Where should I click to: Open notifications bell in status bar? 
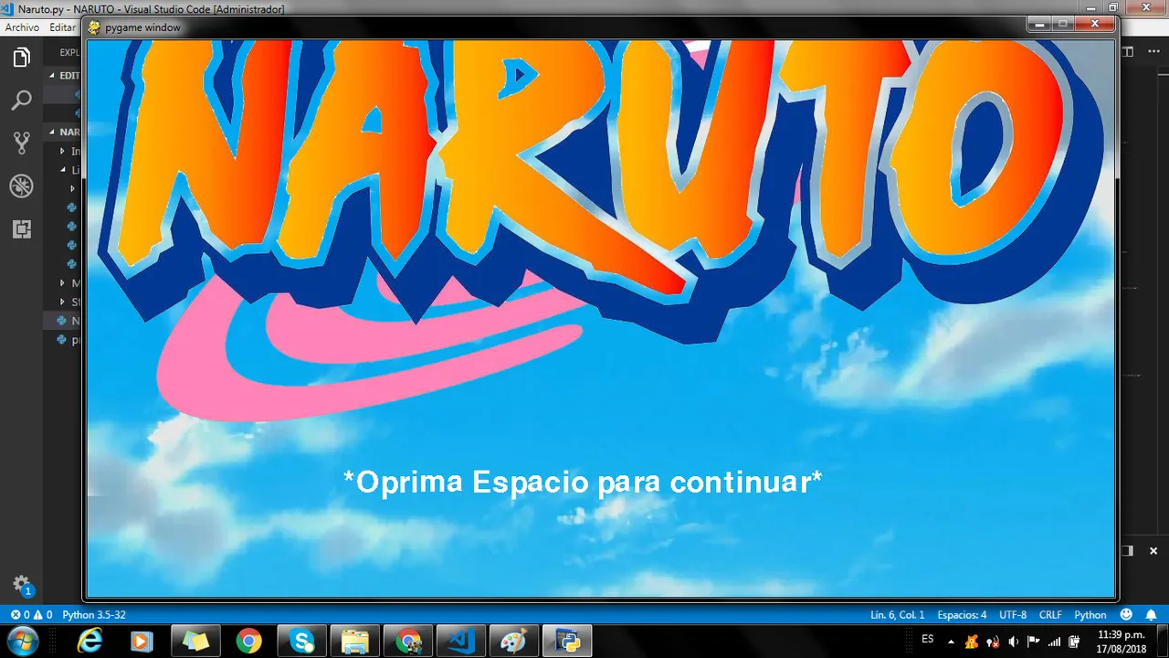point(1151,615)
